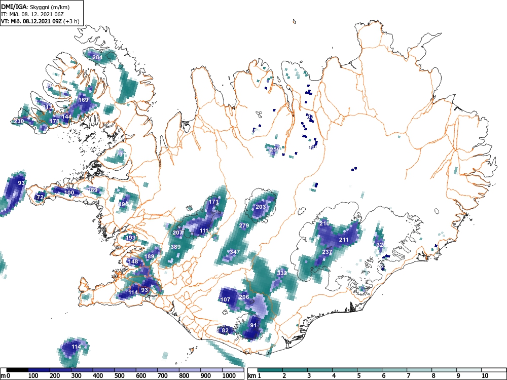Select the map value 332
Screen dimensions: 507x380
[x=282, y=273]
